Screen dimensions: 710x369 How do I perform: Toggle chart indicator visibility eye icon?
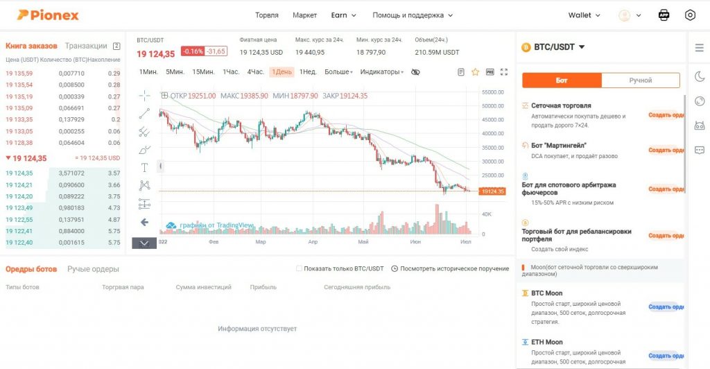tap(415, 71)
